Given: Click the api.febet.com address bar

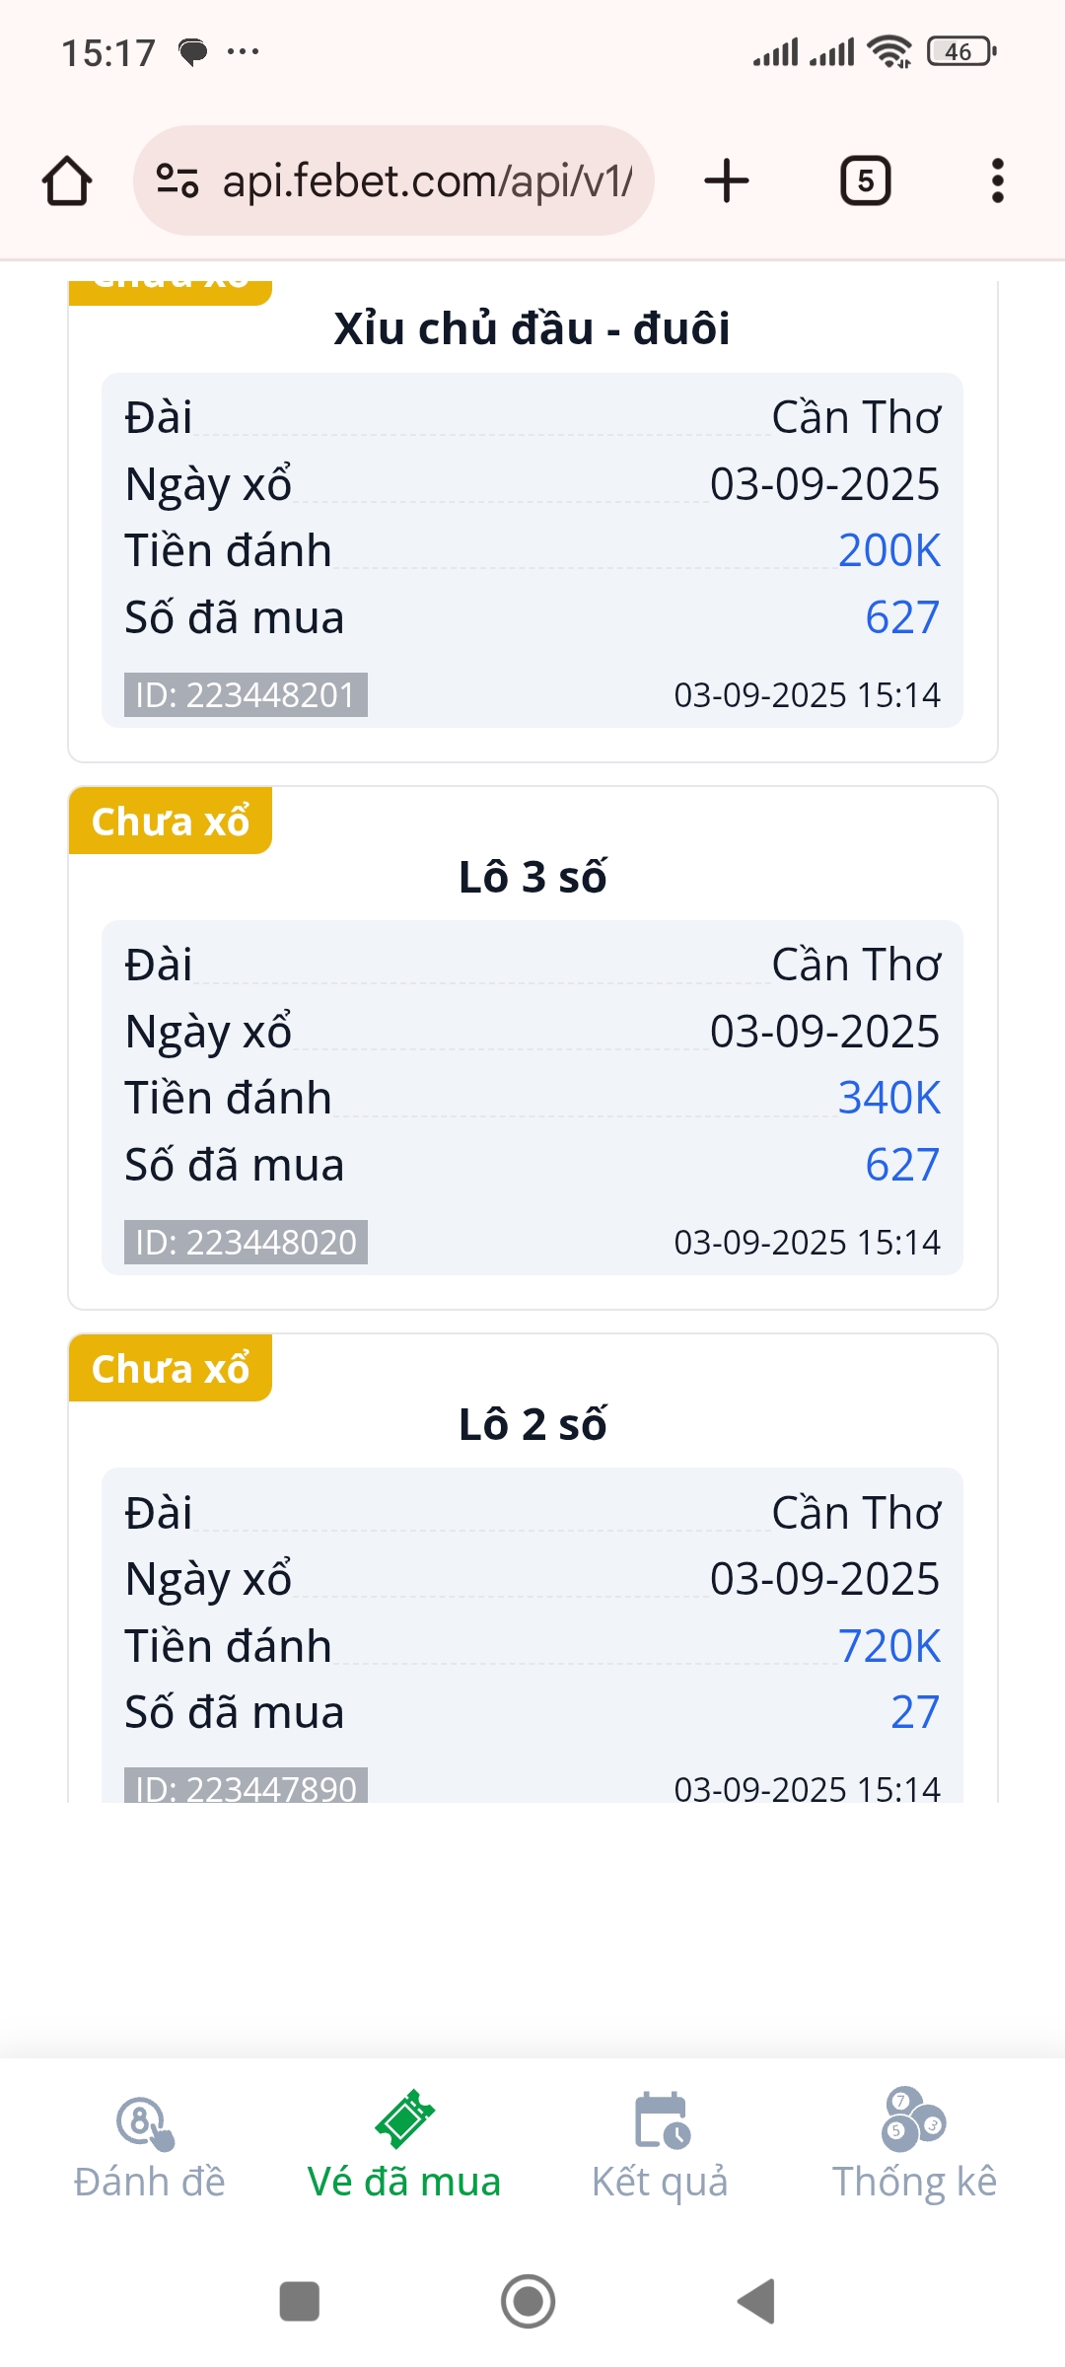Looking at the screenshot, I should [x=427, y=181].
